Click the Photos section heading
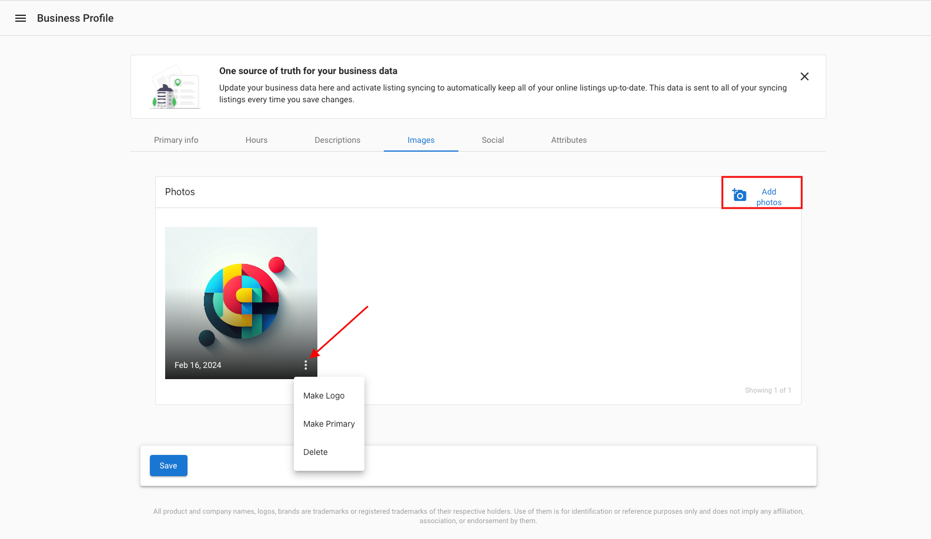931x539 pixels. pyautogui.click(x=180, y=192)
